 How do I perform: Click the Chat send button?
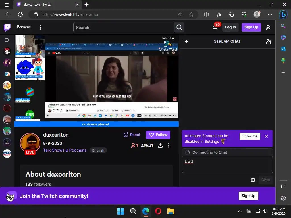pyautogui.click(x=265, y=180)
